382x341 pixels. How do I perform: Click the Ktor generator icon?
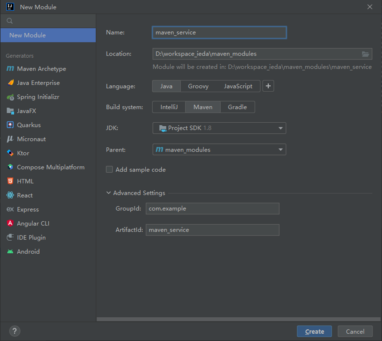pos(10,153)
